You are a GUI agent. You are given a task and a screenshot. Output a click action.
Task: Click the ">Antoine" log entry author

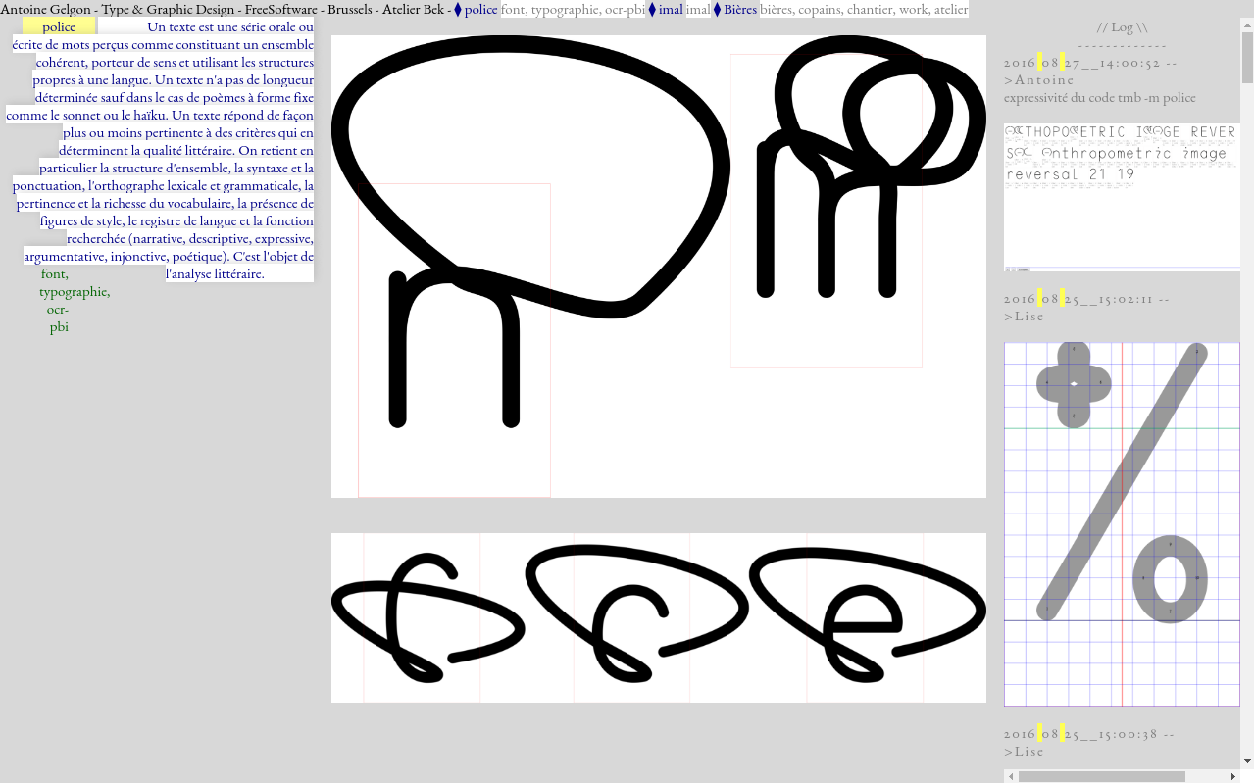tap(1039, 80)
